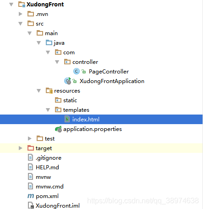Viewport: 203px width, 209px height.
Task: Select PageController class name
Action: pyautogui.click(x=109, y=72)
